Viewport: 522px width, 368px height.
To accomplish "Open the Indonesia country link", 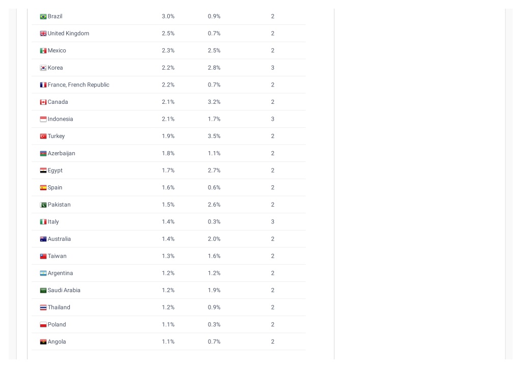I will tap(60, 119).
